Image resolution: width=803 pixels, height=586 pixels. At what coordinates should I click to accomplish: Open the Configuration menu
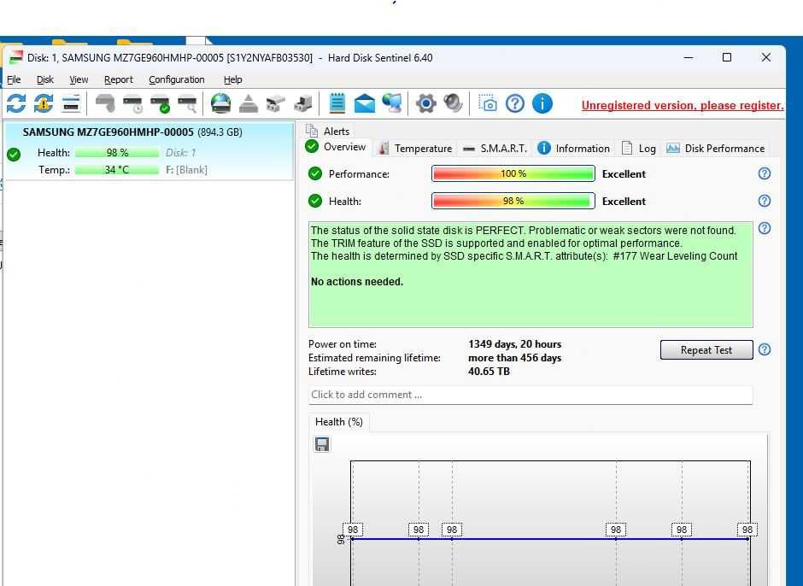pyautogui.click(x=177, y=79)
